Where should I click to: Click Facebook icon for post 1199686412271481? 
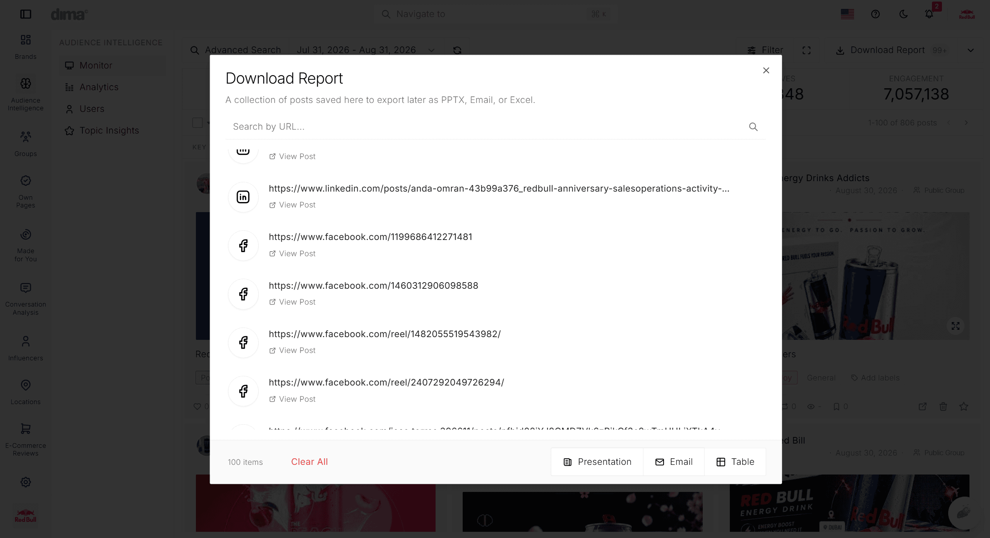(243, 245)
